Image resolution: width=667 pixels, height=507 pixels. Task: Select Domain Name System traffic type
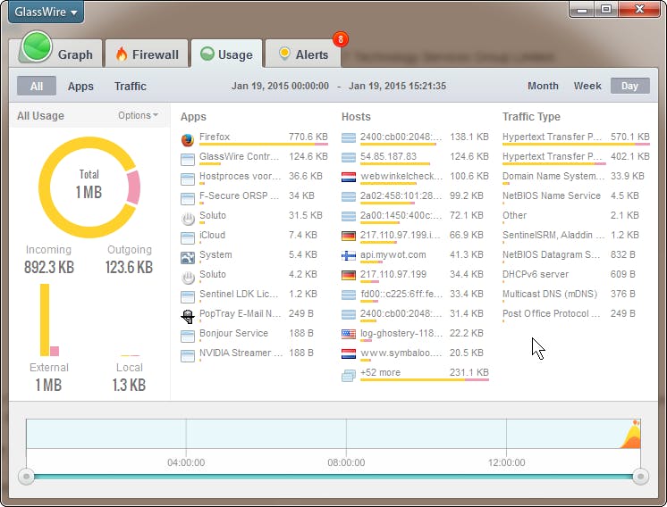(x=576, y=177)
